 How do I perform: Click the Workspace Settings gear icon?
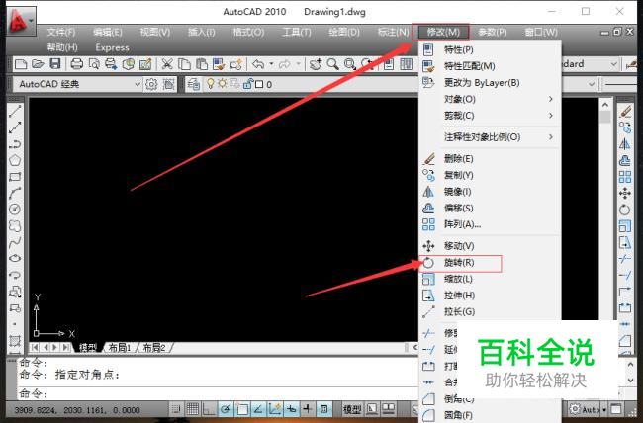click(x=151, y=84)
